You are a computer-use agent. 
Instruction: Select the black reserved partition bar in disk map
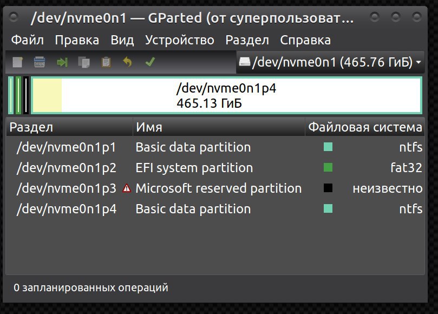click(x=25, y=95)
